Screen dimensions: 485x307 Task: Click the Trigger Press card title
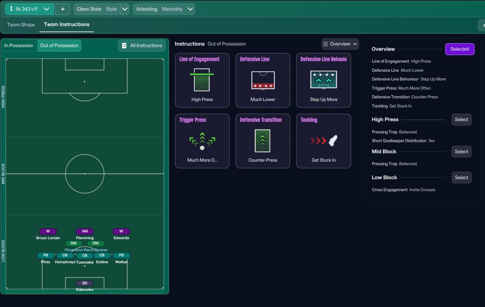(x=193, y=120)
